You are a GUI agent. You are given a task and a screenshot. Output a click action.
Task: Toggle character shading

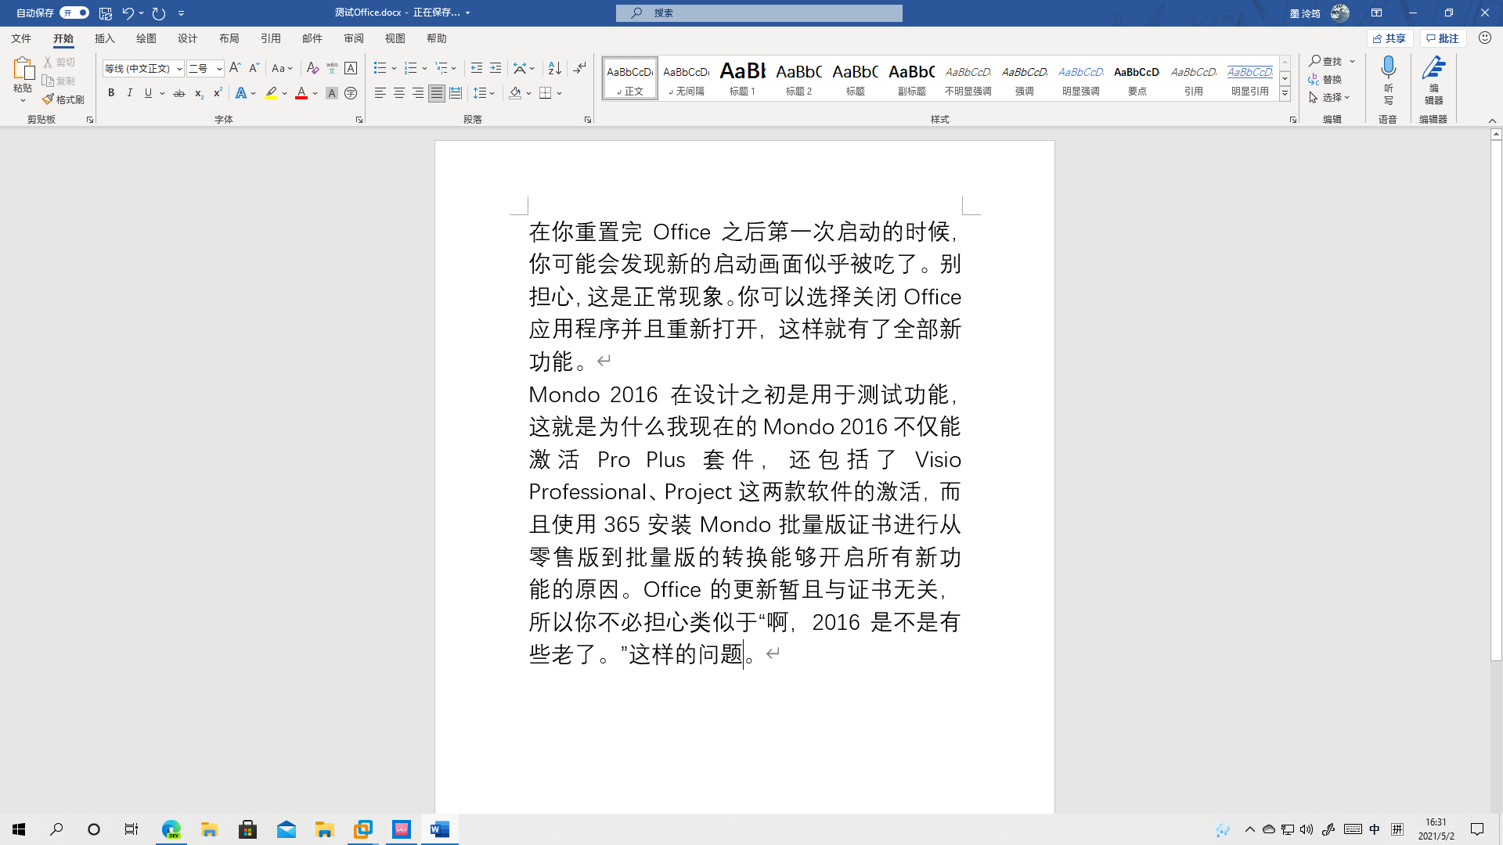332,93
